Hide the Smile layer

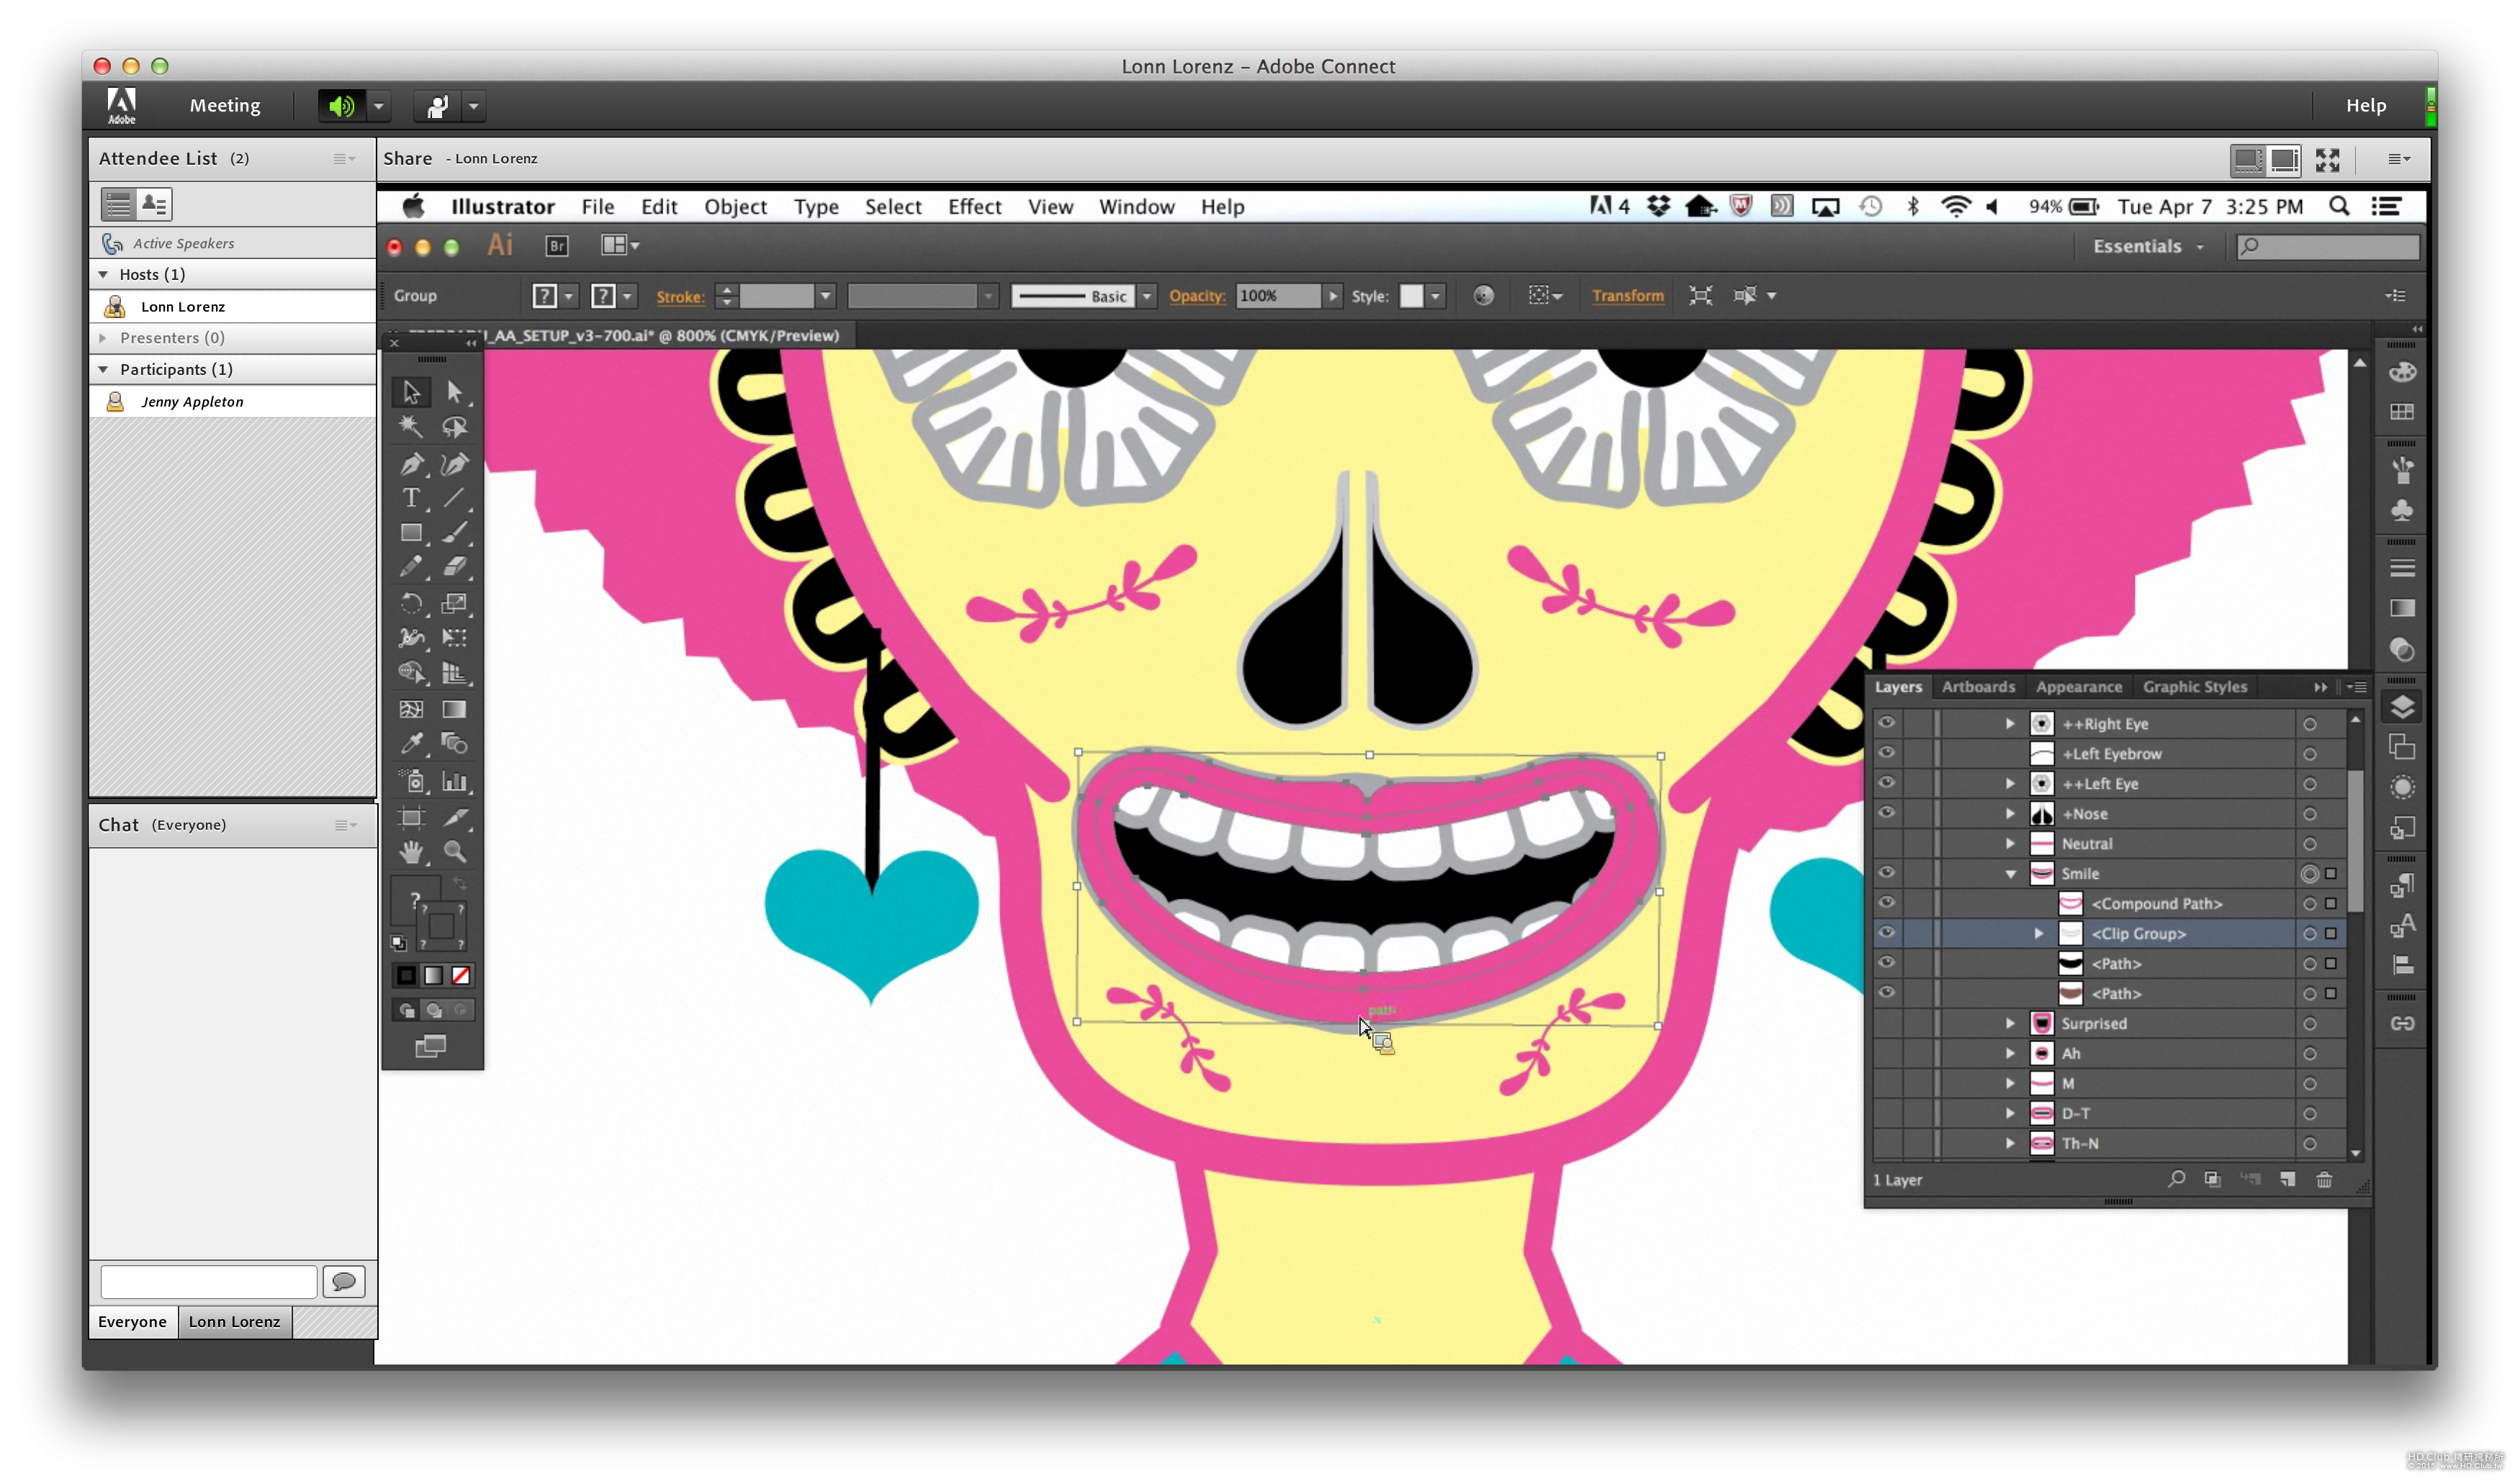(x=1886, y=873)
